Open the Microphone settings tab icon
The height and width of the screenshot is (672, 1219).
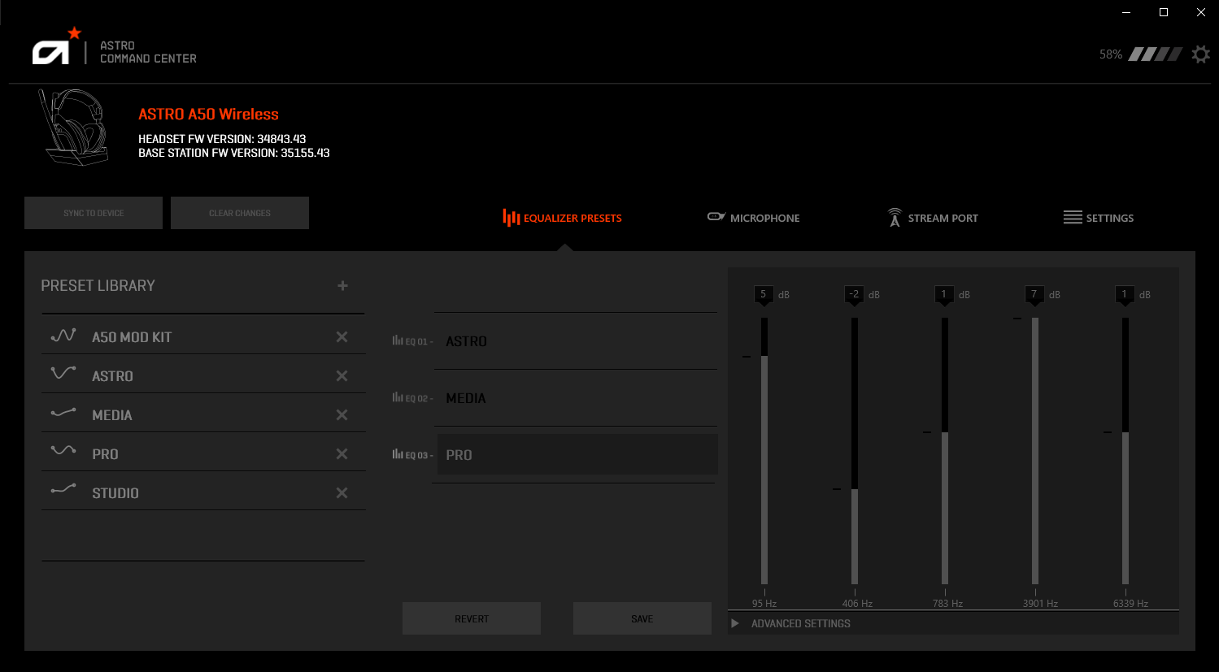(x=716, y=216)
